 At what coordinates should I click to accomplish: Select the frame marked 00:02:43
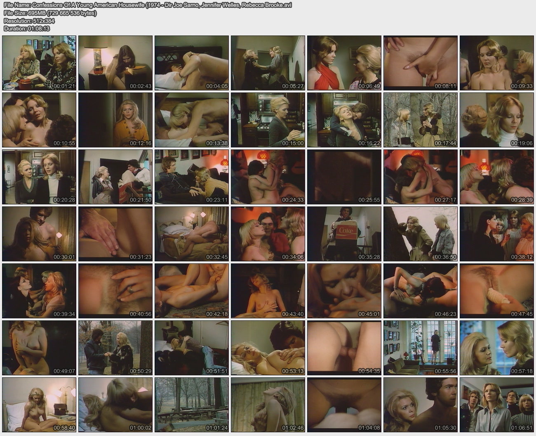click(x=115, y=63)
